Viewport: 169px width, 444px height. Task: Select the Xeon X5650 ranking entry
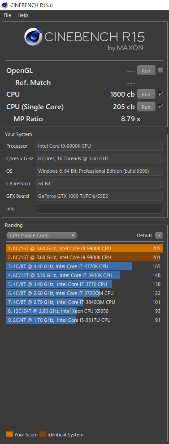[84, 311]
